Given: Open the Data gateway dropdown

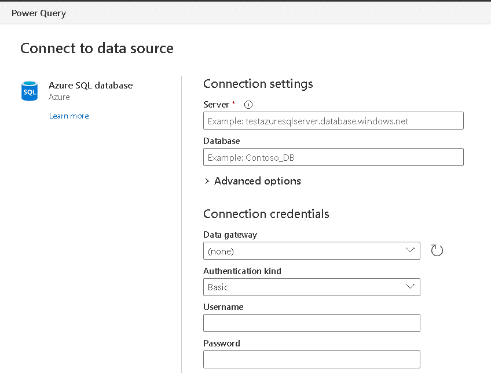Looking at the screenshot, I should (312, 250).
